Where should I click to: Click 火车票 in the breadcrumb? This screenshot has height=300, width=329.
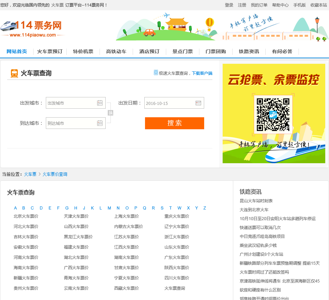(x=30, y=174)
